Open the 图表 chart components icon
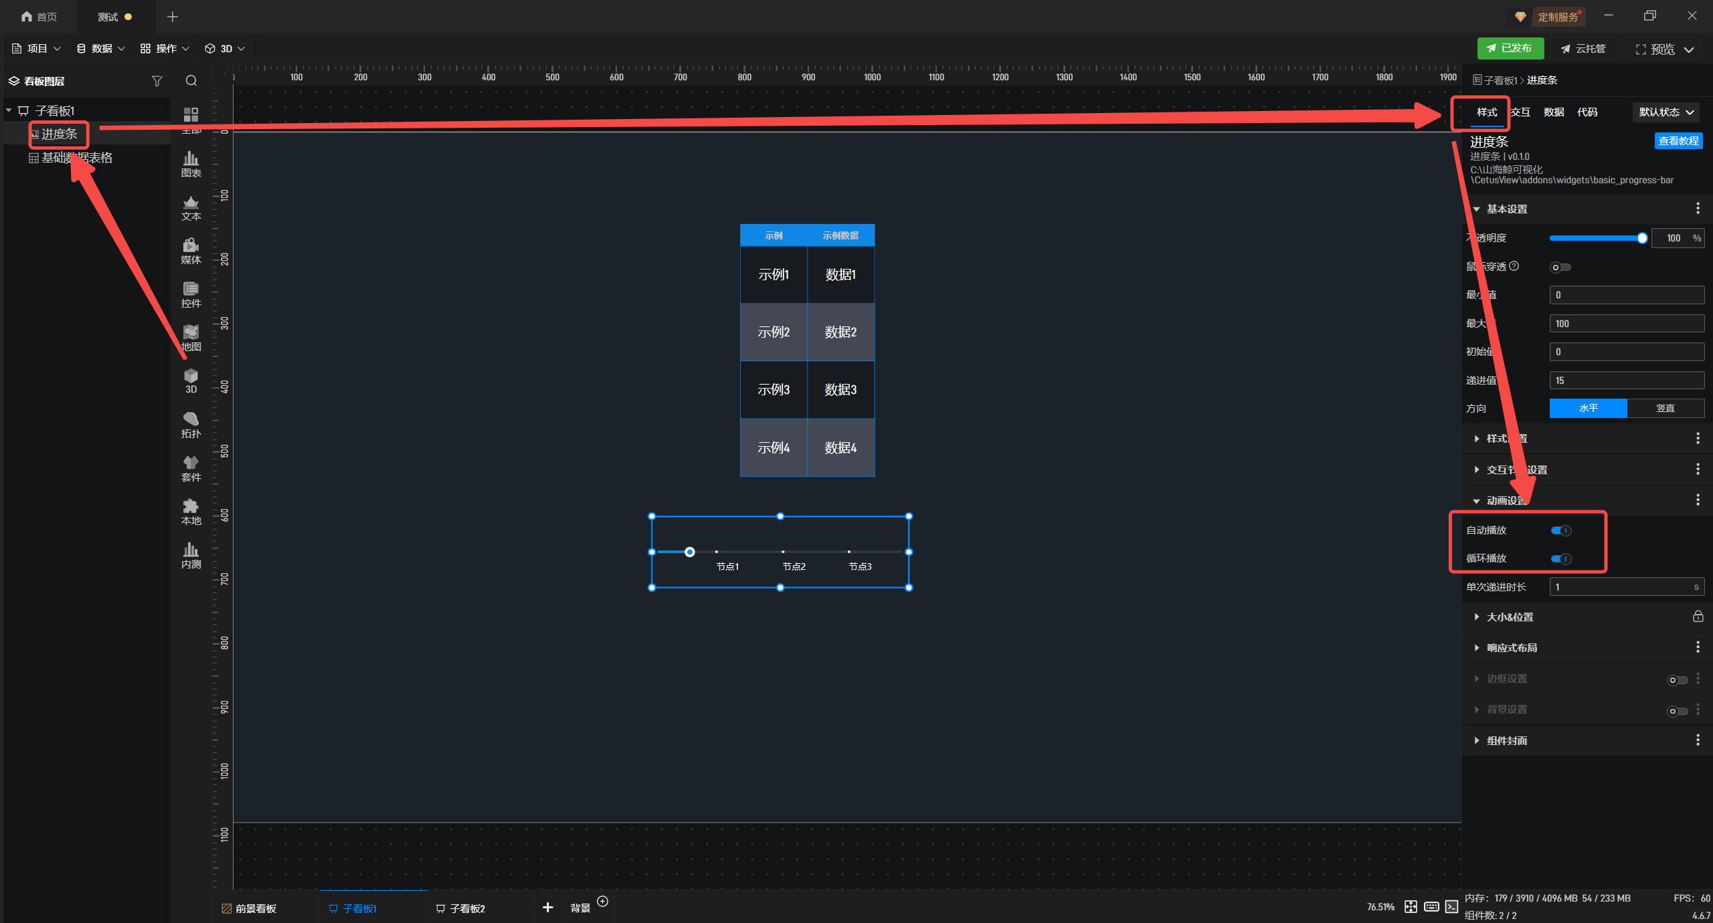Viewport: 1713px width, 923px height. pos(191,163)
